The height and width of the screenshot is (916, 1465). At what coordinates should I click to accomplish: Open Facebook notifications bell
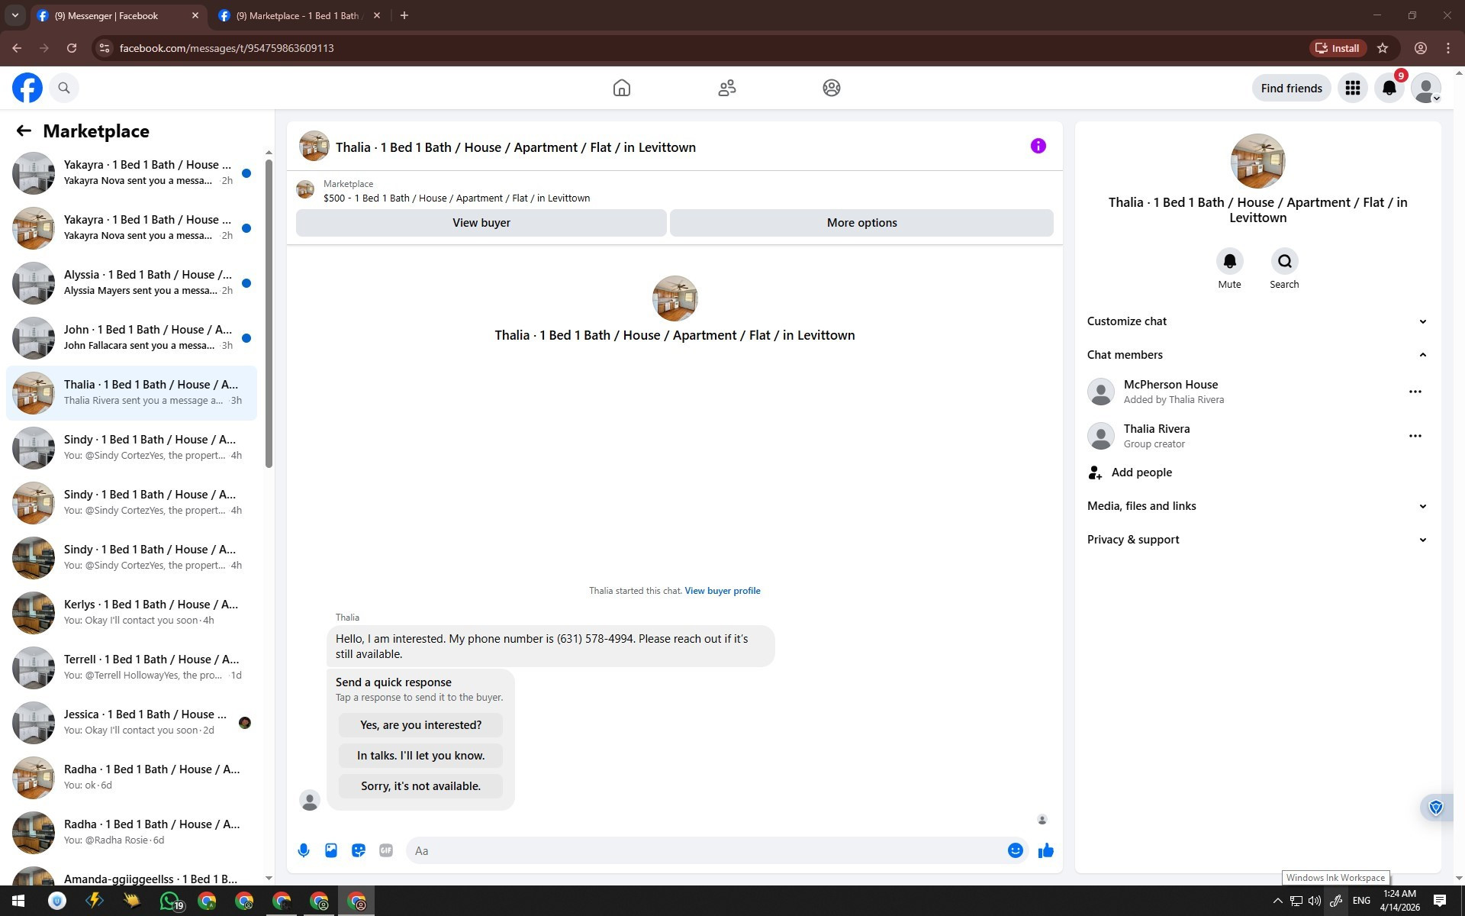coord(1389,88)
